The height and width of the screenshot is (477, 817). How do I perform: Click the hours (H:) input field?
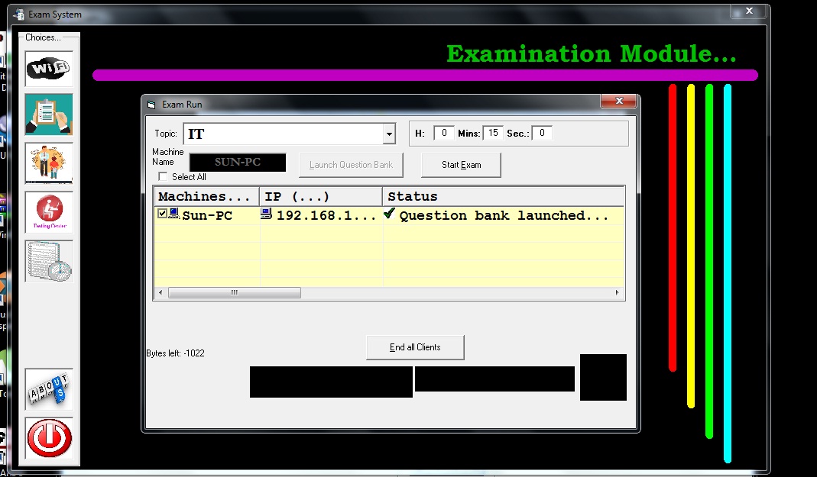[444, 133]
